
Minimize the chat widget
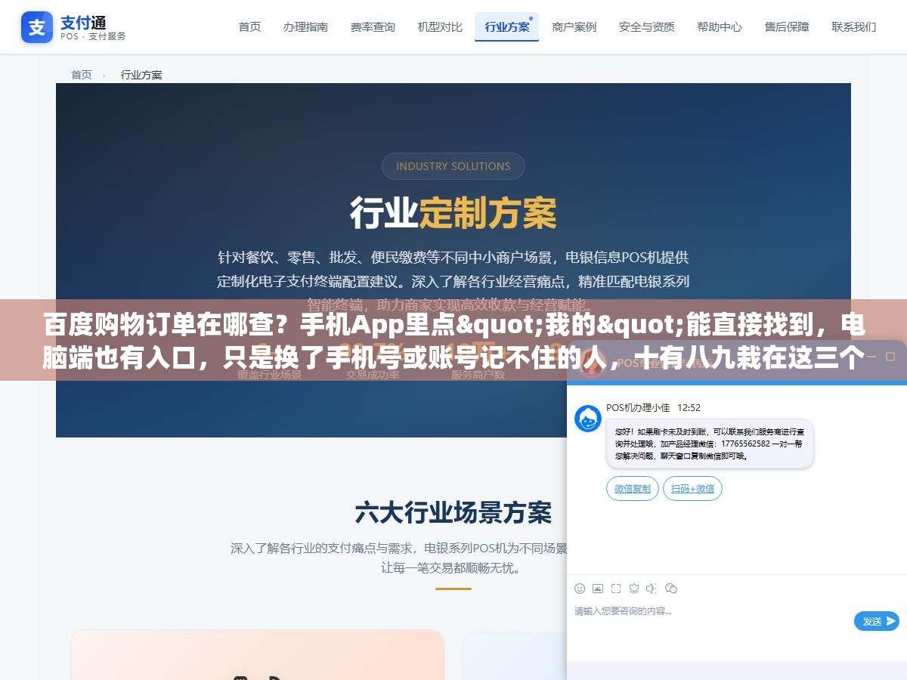click(x=873, y=356)
